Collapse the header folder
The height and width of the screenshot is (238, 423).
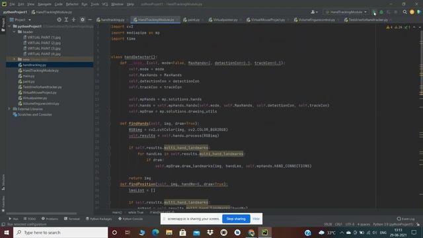click(x=14, y=32)
